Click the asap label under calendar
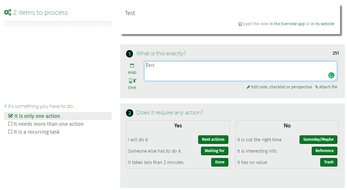The width and height of the screenshot is (347, 190). (x=132, y=72)
